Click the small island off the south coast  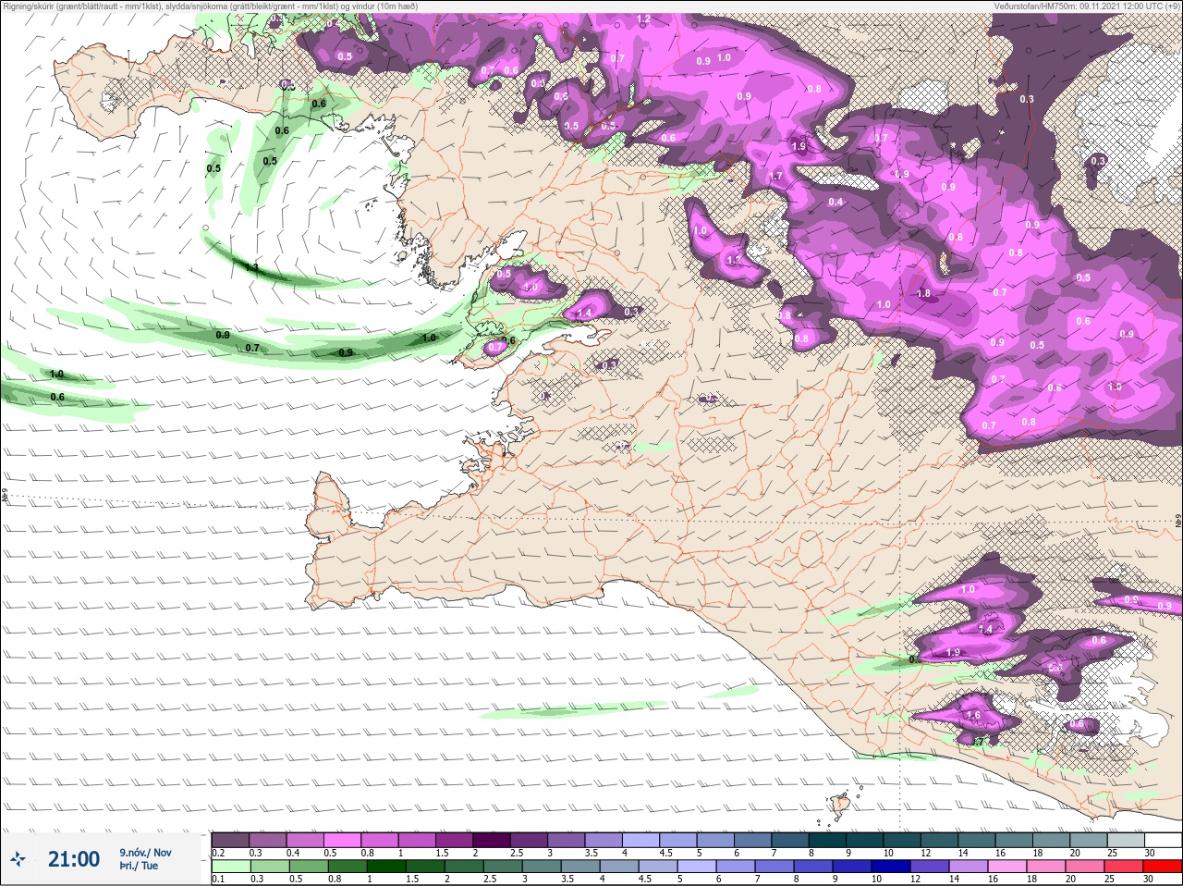841,806
